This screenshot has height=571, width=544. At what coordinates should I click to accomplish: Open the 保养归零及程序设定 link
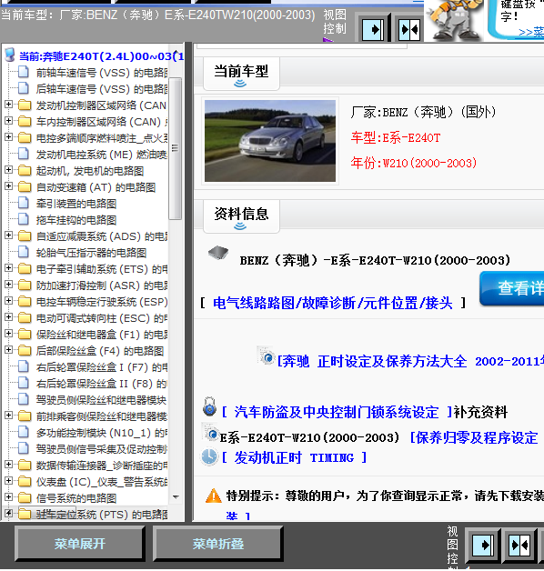pos(474,437)
